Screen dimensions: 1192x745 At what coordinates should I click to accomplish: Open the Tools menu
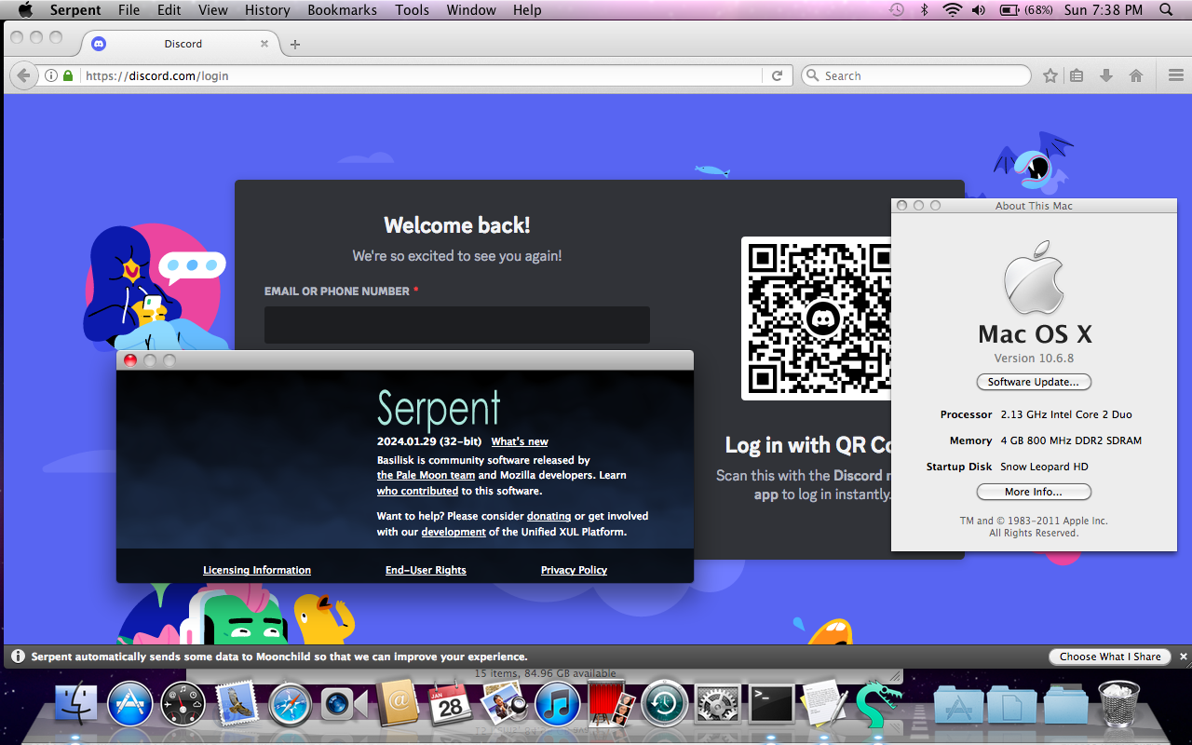coord(412,10)
